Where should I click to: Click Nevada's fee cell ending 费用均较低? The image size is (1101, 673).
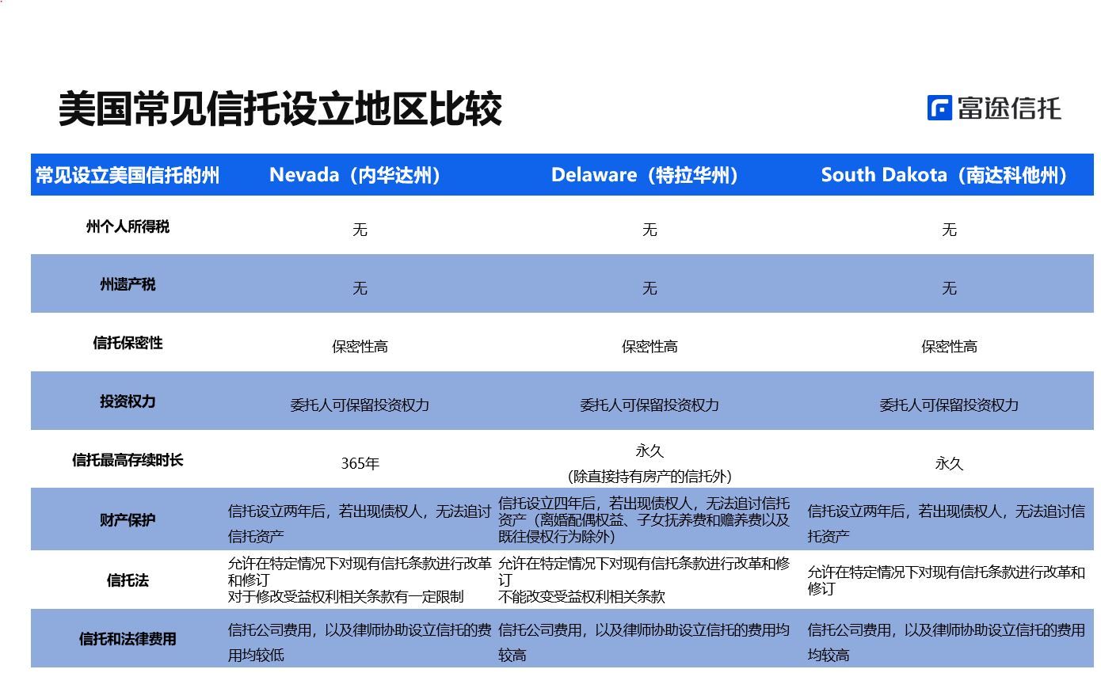(x=360, y=642)
